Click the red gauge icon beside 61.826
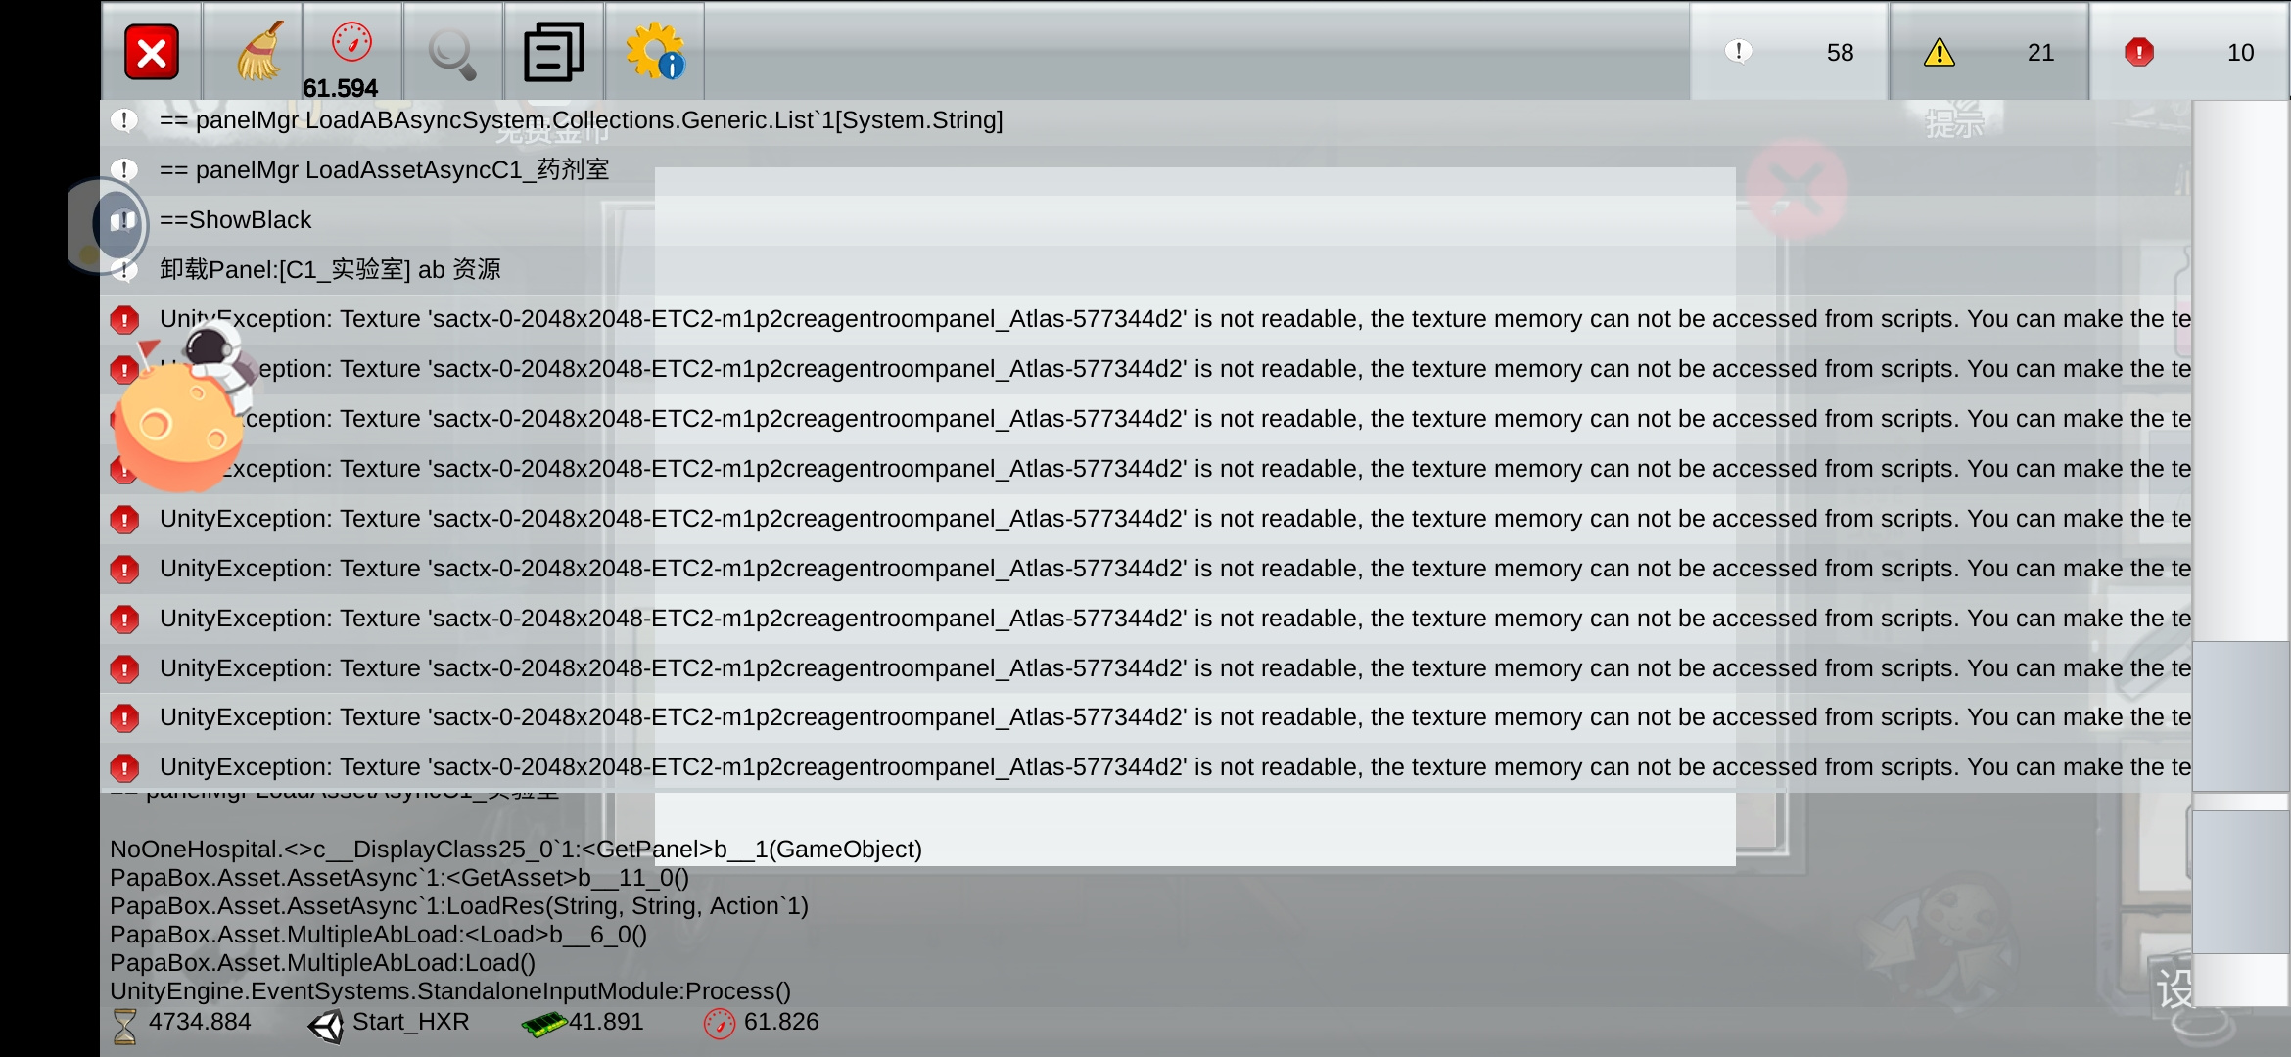Viewport: 2291px width, 1057px height. (x=720, y=1024)
